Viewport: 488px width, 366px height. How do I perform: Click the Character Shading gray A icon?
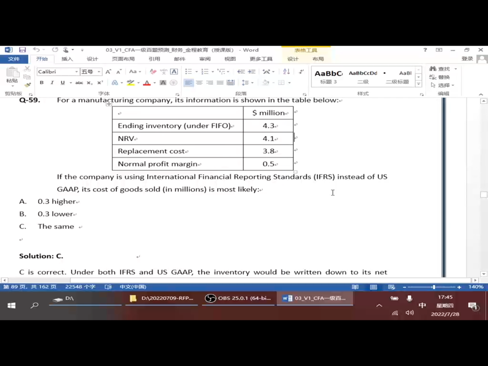coord(163,83)
